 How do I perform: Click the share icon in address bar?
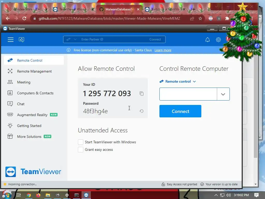point(192,18)
